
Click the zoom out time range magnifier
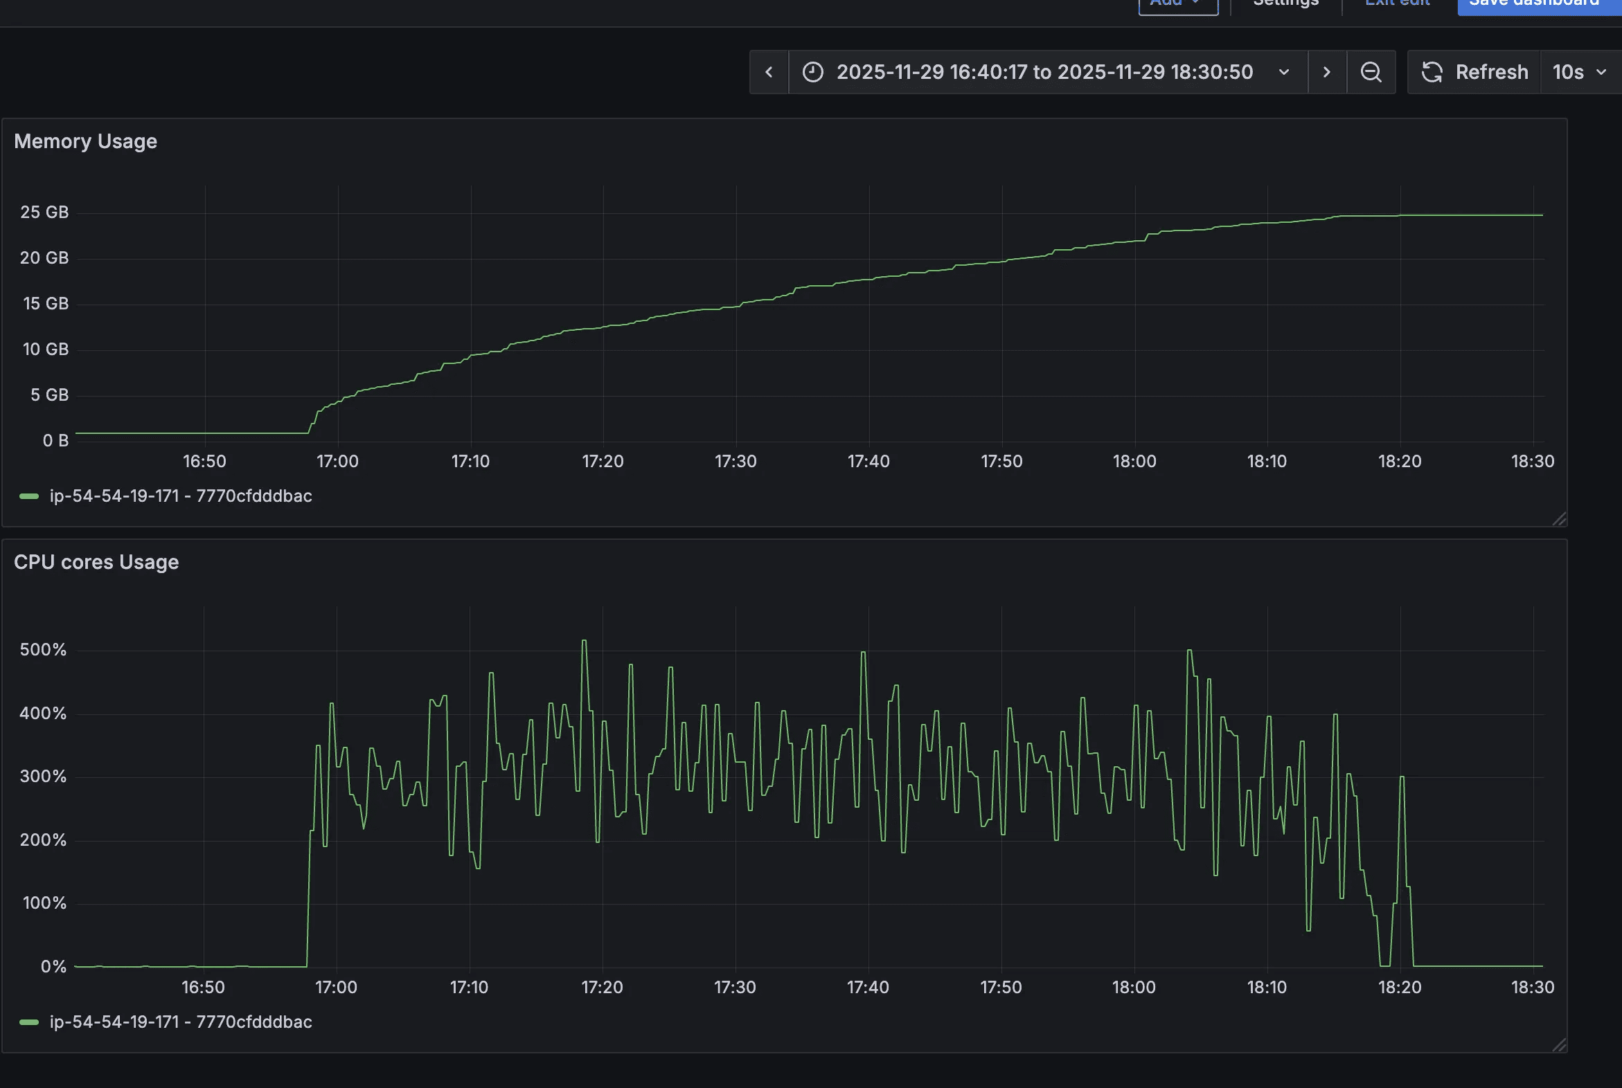[1370, 72]
